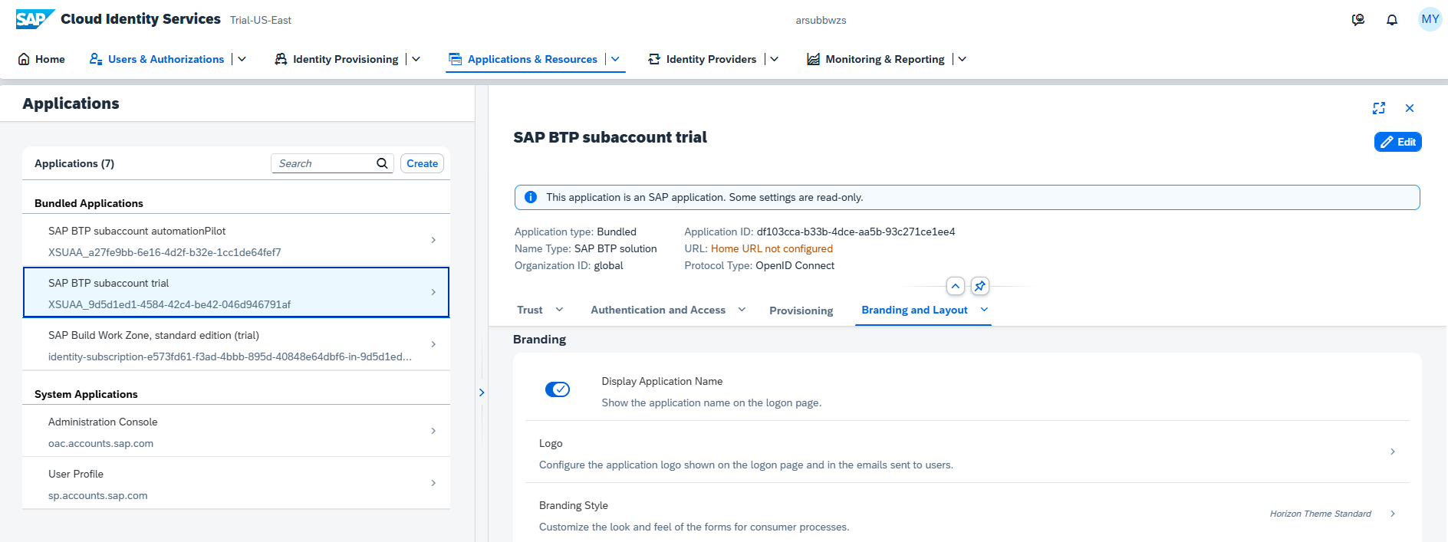Expand the Authentication and Access dropdown arrow
The image size is (1448, 542).
[x=742, y=310]
